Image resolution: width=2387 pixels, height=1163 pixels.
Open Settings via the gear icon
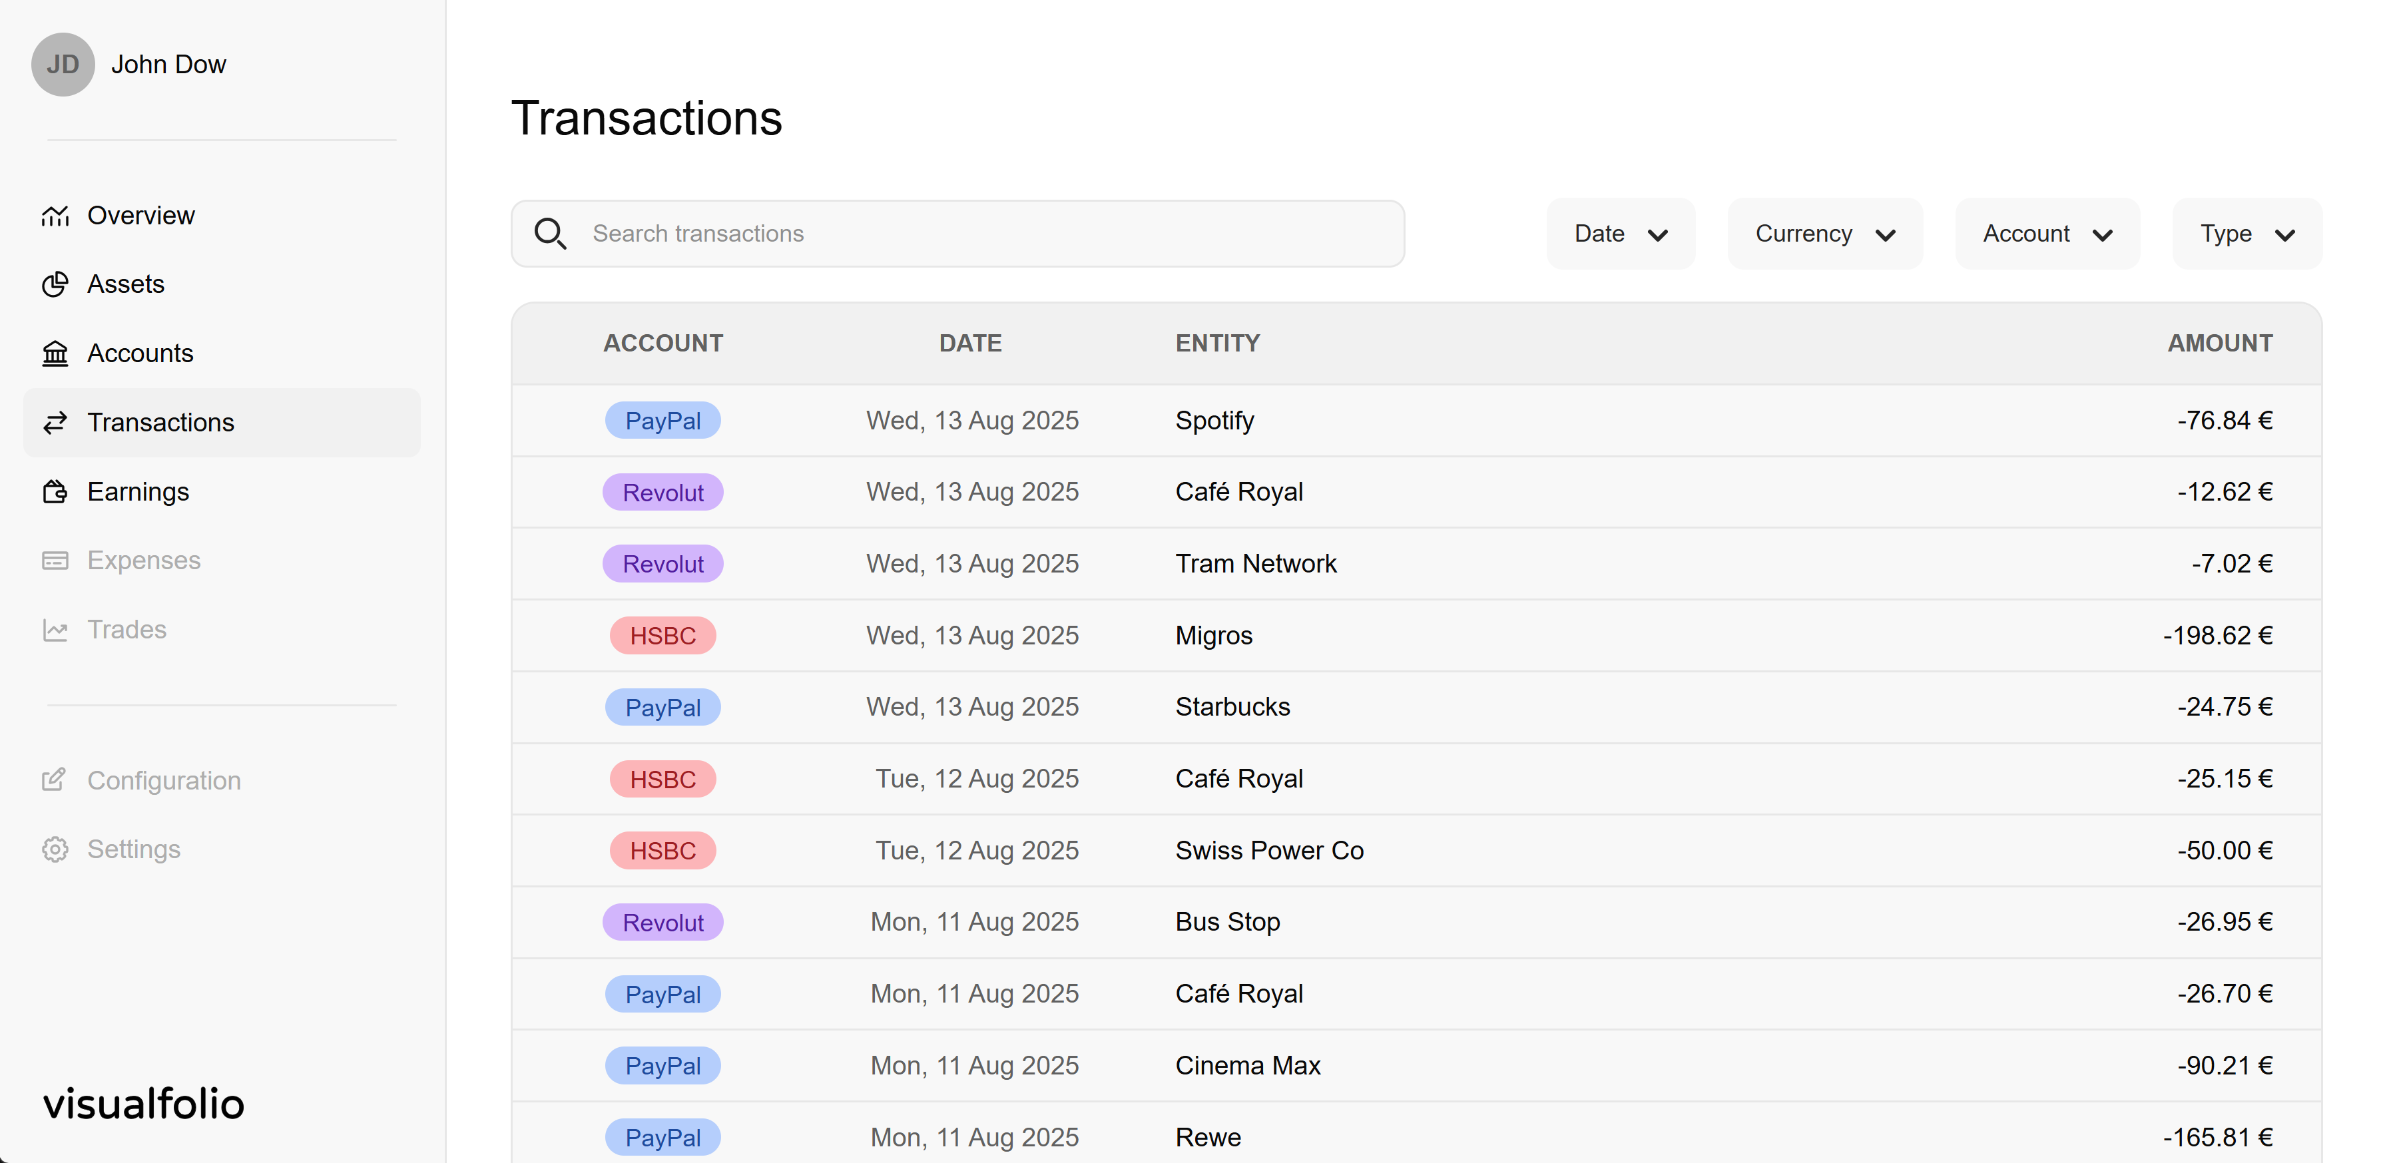click(56, 849)
